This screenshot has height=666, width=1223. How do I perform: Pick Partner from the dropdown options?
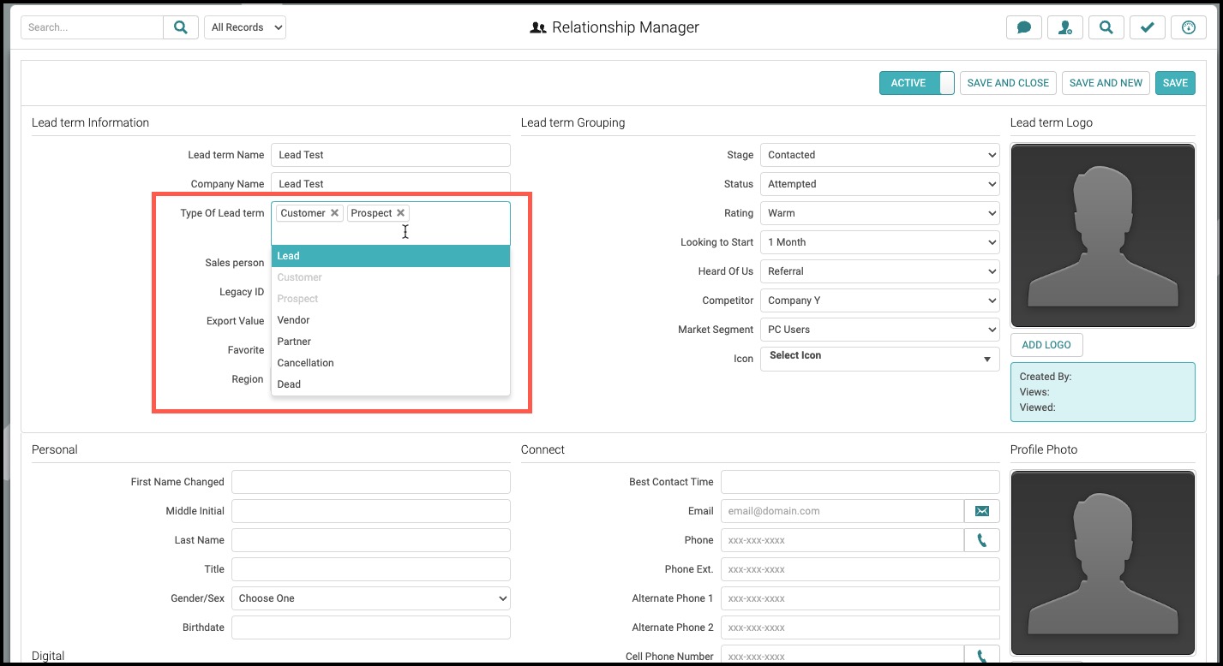coord(391,342)
